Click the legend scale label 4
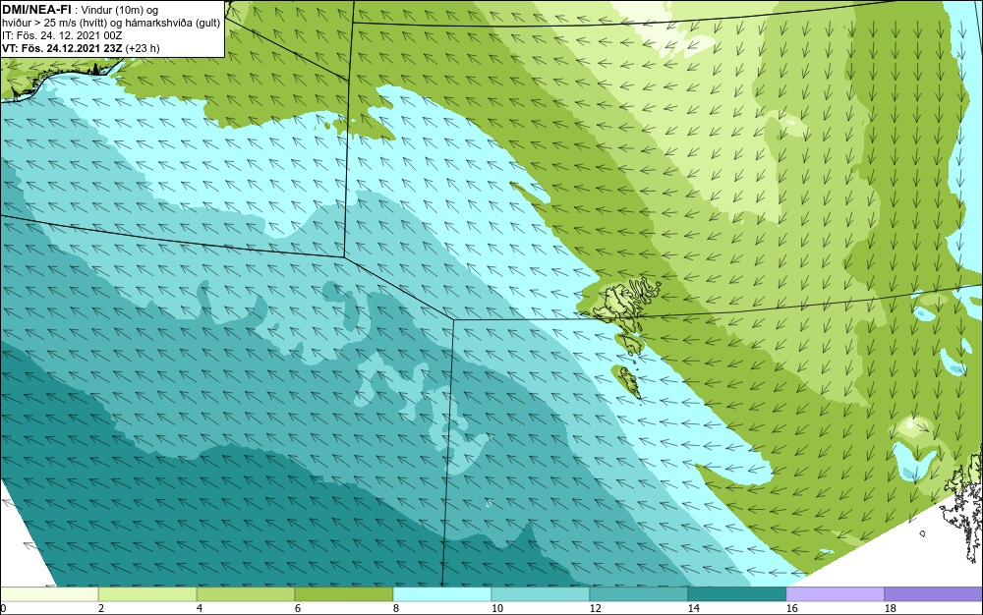 (200, 608)
